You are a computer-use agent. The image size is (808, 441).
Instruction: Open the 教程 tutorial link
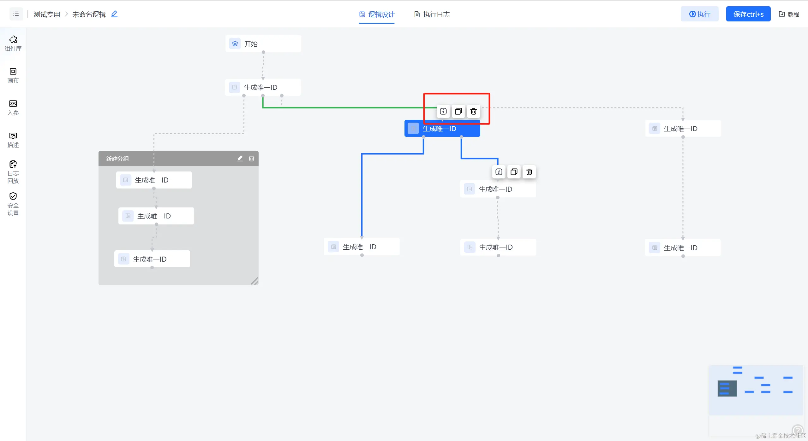tap(789, 14)
